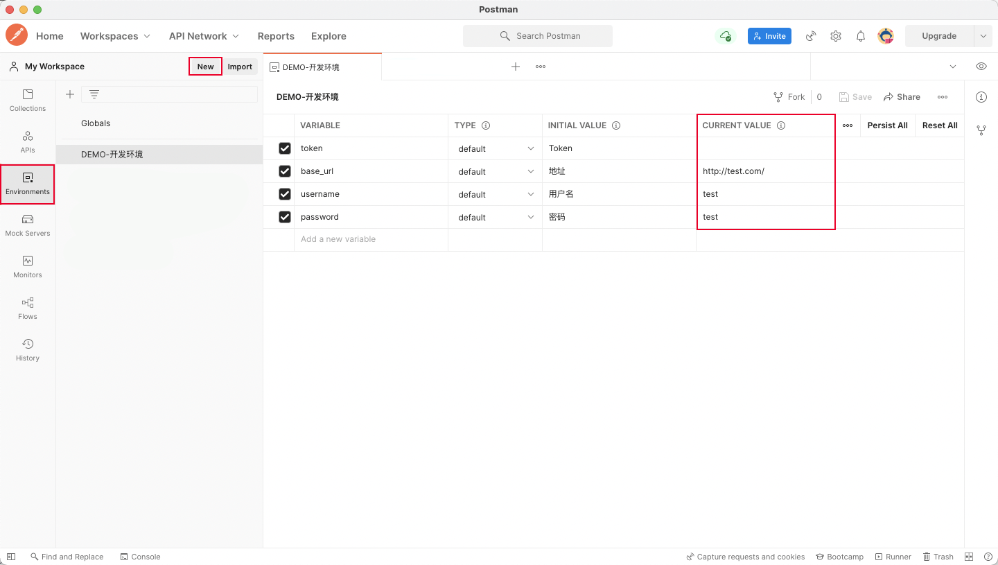Open the Console in status bar
Screen dimensions: 998x565
click(140, 557)
